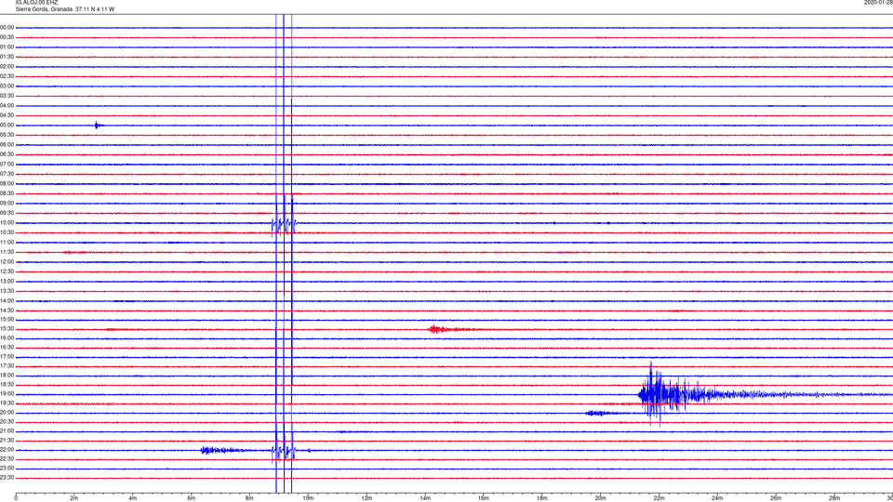893x502 pixels.
Task: Click the 6m axis tick label
Action: click(x=192, y=498)
